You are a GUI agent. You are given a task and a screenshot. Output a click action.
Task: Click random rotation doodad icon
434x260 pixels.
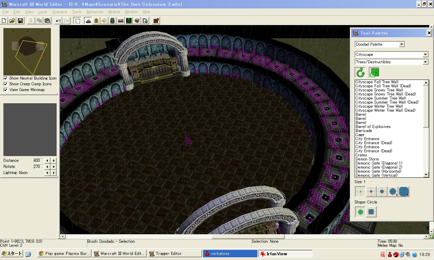coord(360,72)
